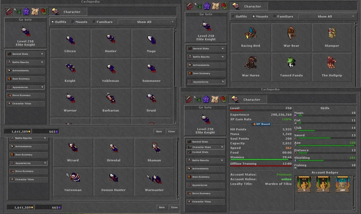Screen dimensions: 361x214
Task: Open the Map parchment icon in the Outfits window
Action: (x=35, y=11)
